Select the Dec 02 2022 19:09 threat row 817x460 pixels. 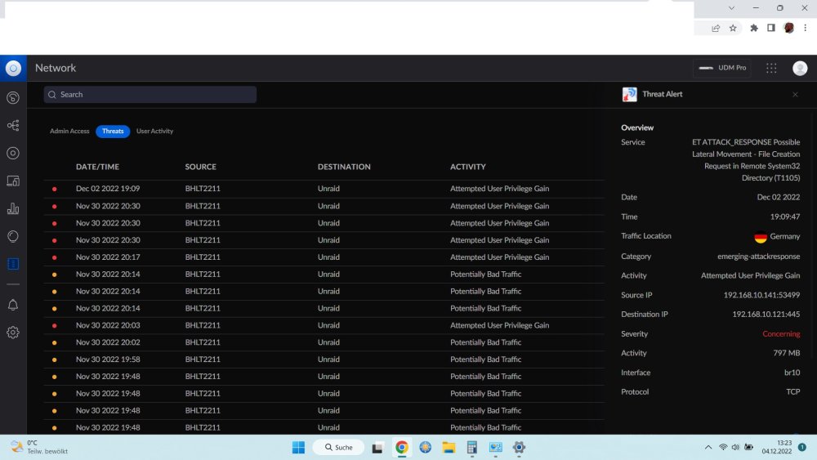tap(324, 189)
